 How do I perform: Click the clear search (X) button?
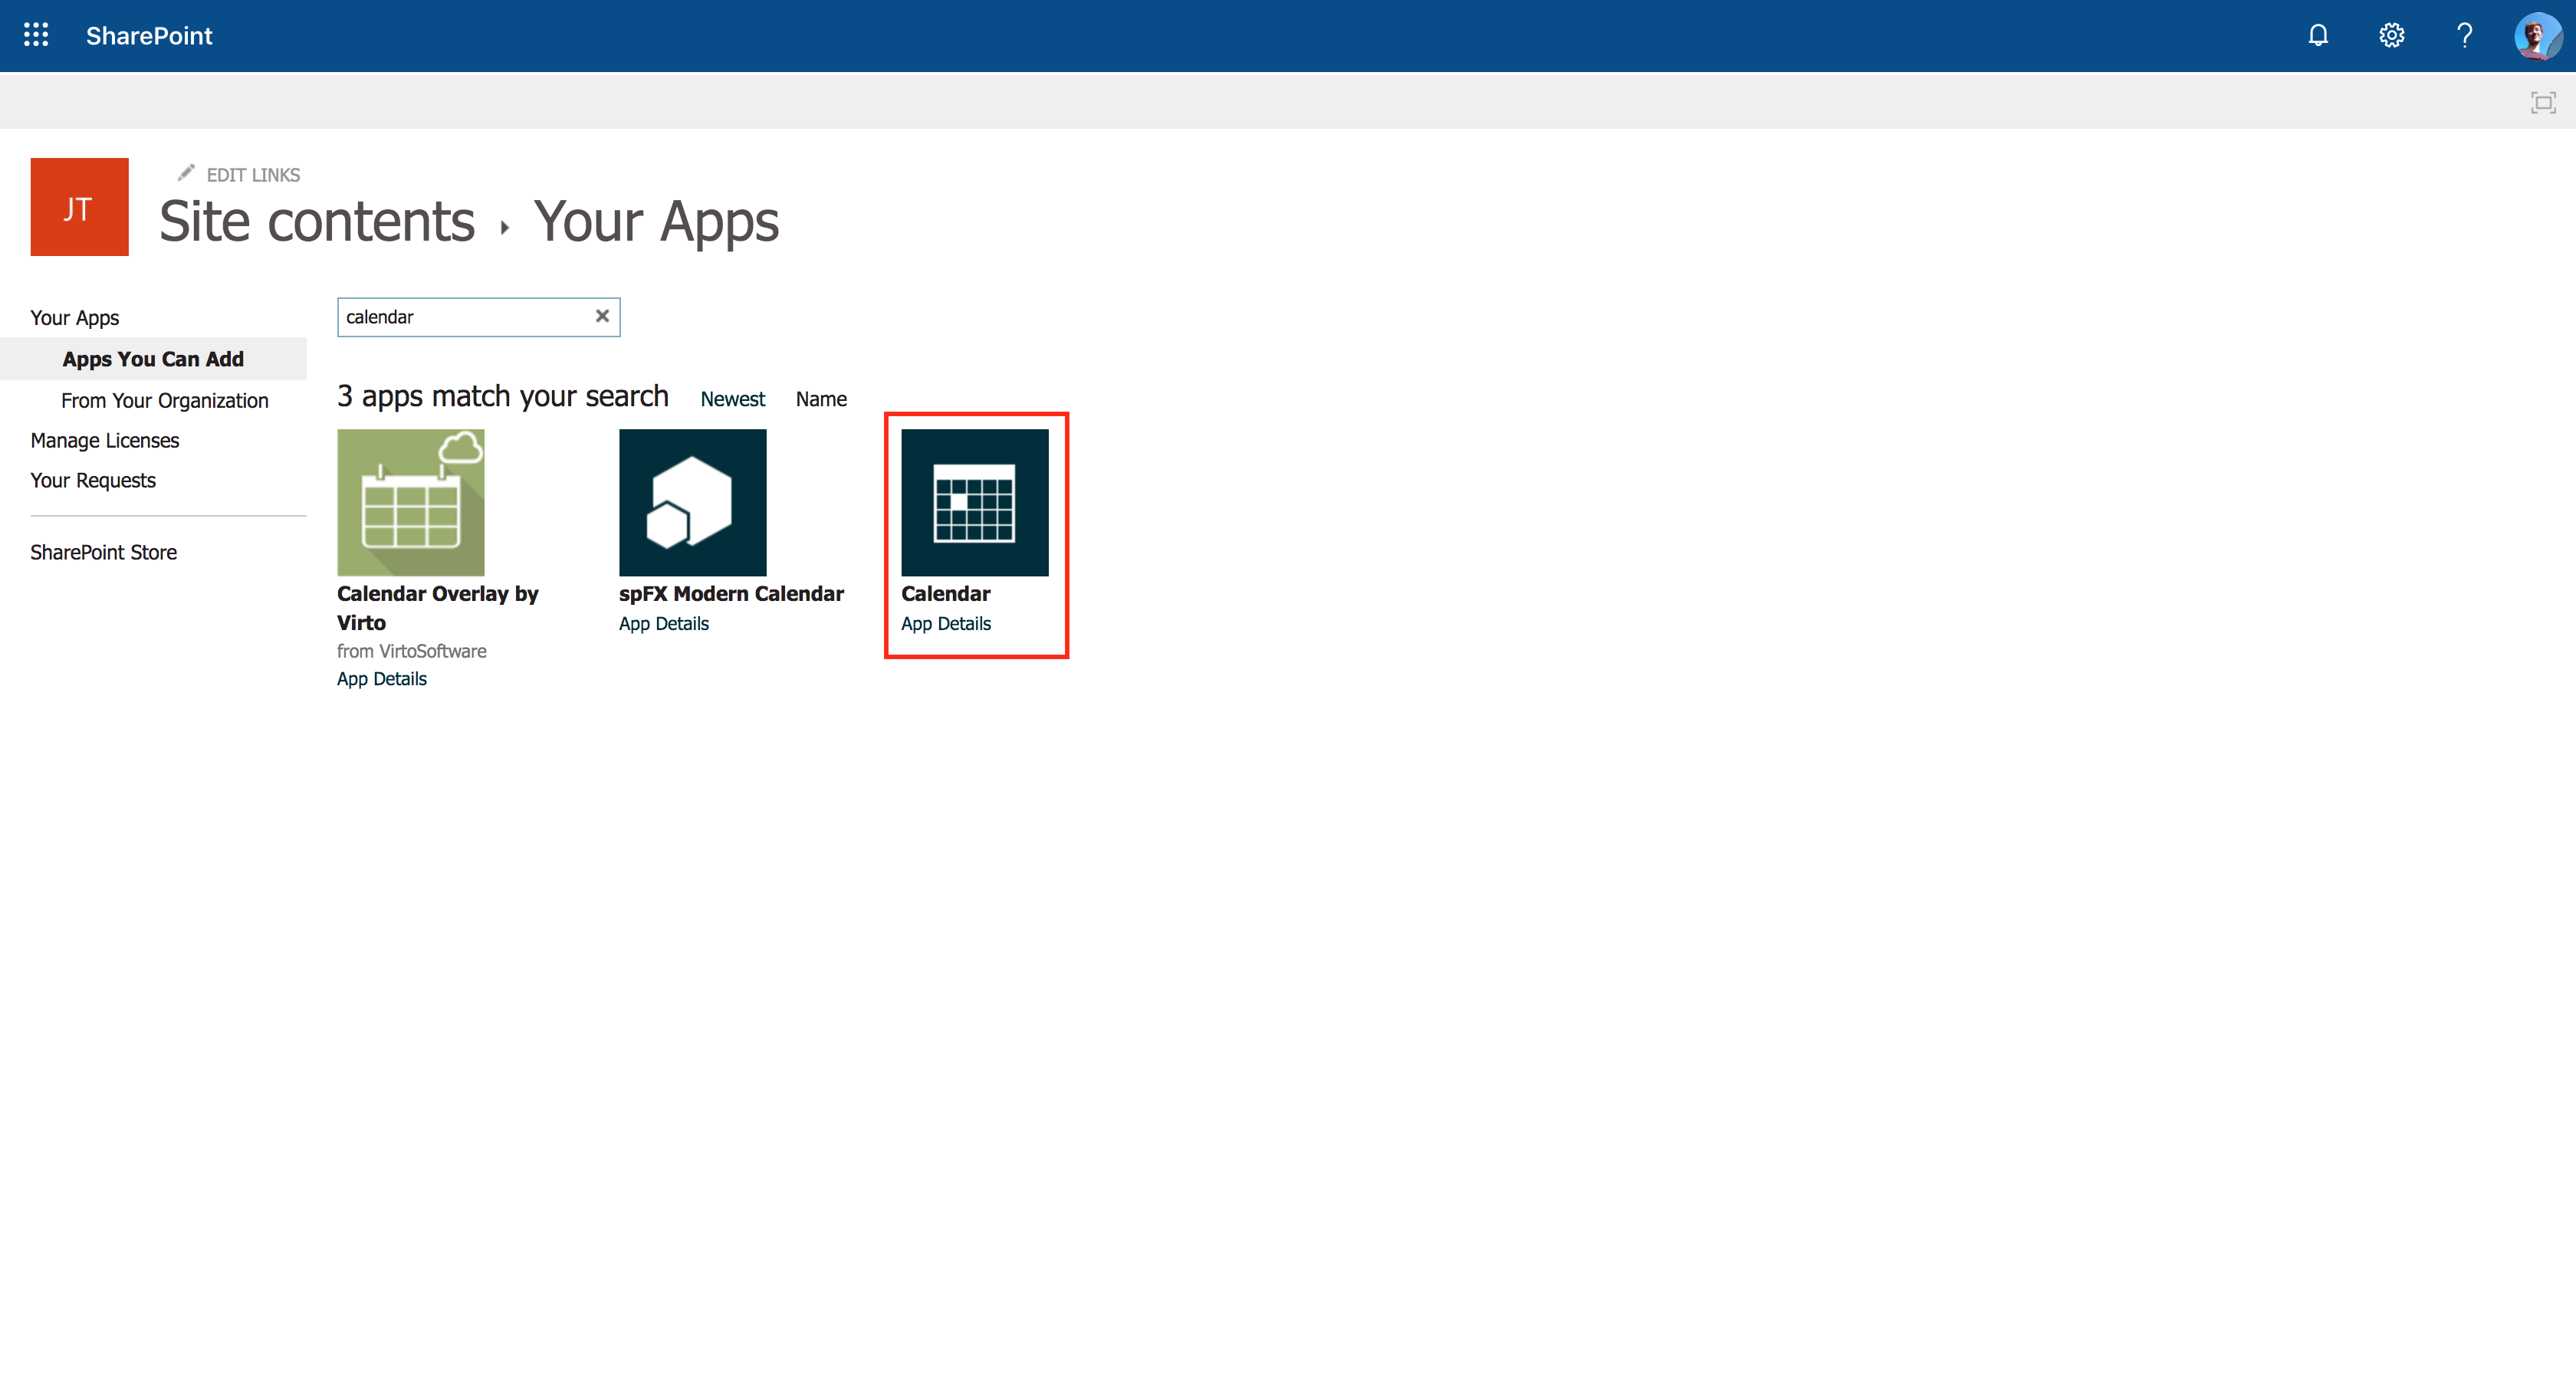pyautogui.click(x=602, y=316)
